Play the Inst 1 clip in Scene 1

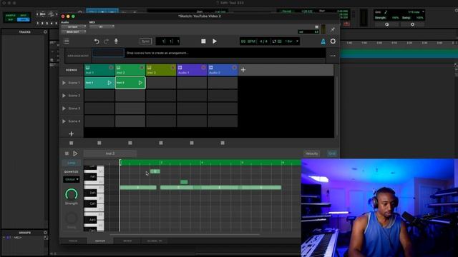[109, 83]
